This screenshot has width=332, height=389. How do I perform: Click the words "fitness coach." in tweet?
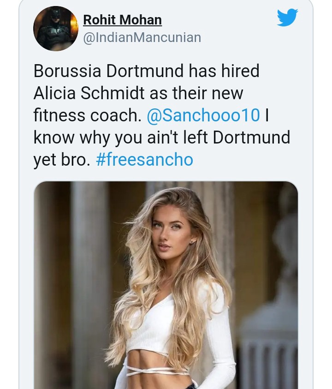pyautogui.click(x=87, y=115)
